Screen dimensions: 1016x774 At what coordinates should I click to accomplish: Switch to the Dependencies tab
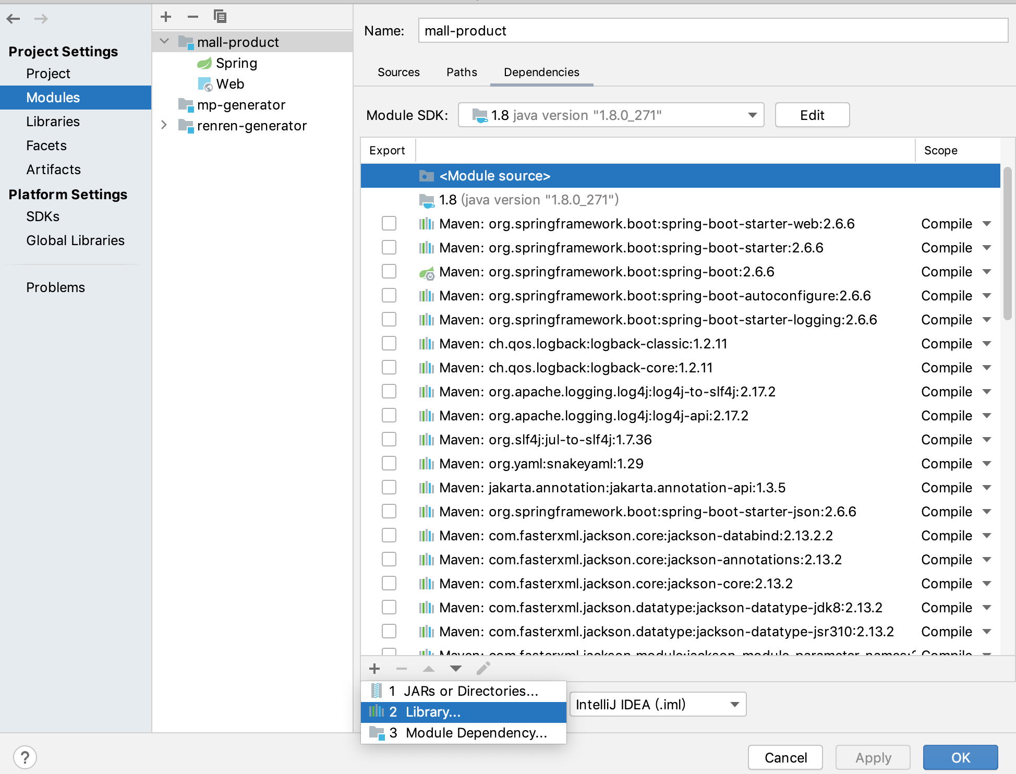pyautogui.click(x=541, y=72)
